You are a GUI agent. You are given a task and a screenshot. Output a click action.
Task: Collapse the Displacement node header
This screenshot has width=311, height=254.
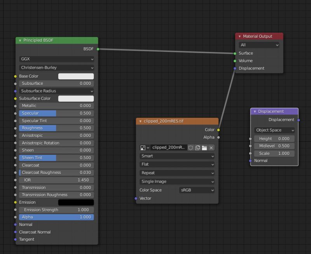[x=254, y=111]
